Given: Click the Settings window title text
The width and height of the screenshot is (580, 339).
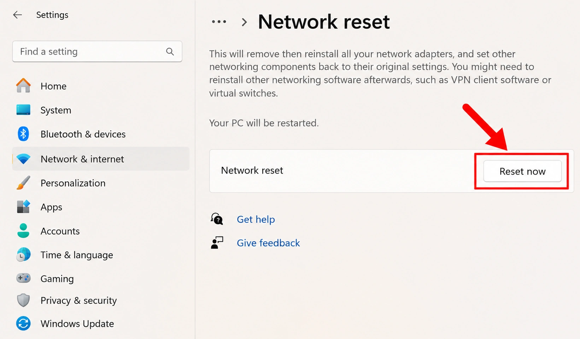Looking at the screenshot, I should tap(52, 15).
